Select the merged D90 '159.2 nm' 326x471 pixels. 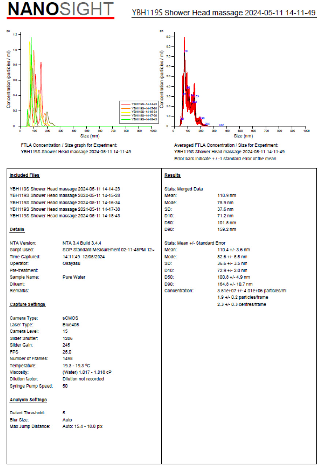click(x=226, y=229)
